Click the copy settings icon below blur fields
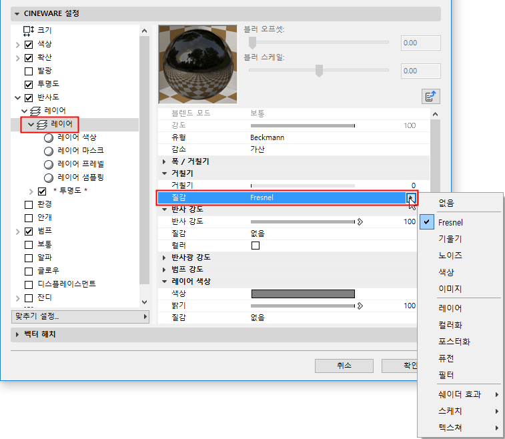The height and width of the screenshot is (439, 505). tap(430, 96)
